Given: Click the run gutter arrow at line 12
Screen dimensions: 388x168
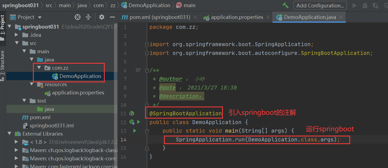Looking at the screenshot, I should (138, 122).
